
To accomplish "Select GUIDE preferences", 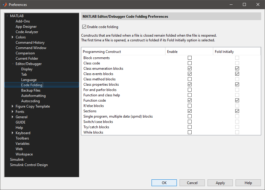I will [x=20, y=122].
